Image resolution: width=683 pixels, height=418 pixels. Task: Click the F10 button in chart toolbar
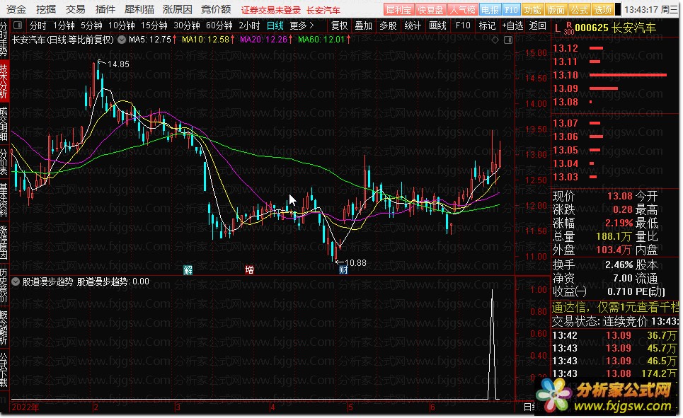[x=463, y=25]
